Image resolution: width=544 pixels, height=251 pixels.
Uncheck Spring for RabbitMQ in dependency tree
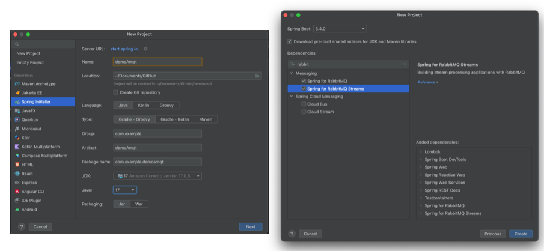(x=304, y=81)
